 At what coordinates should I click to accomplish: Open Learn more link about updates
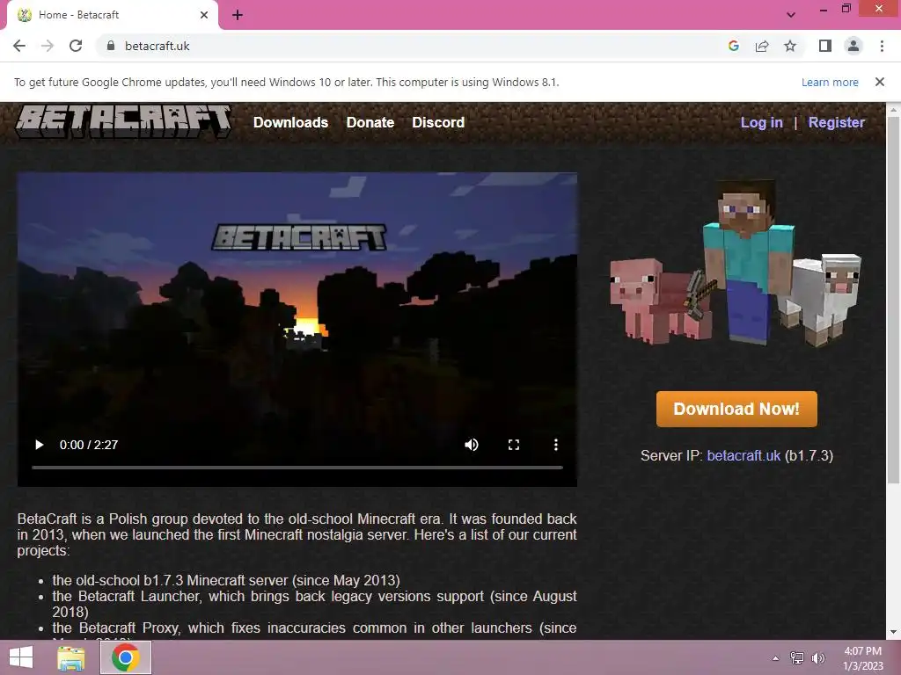[x=830, y=82]
